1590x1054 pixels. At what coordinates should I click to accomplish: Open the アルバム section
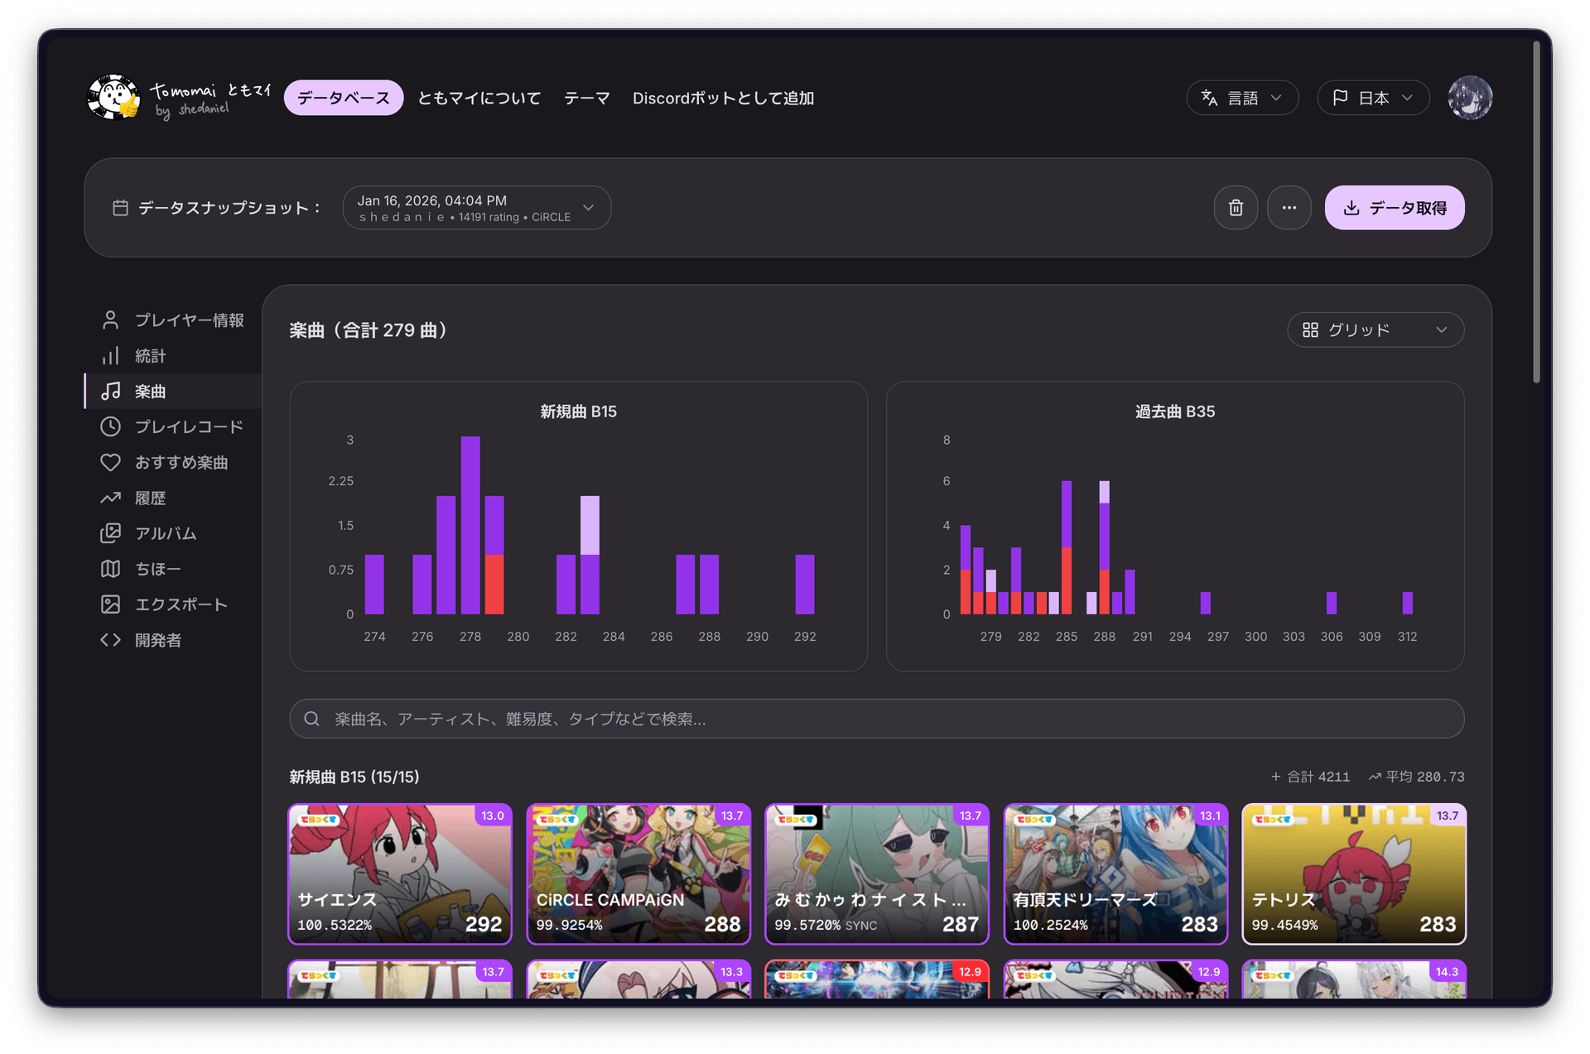click(x=169, y=533)
